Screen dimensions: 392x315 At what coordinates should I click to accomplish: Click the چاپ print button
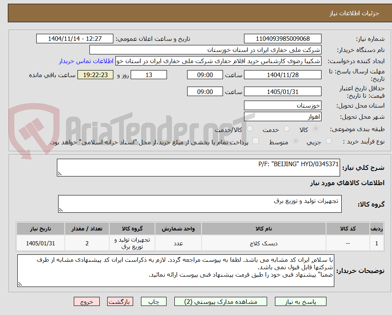coord(154,301)
